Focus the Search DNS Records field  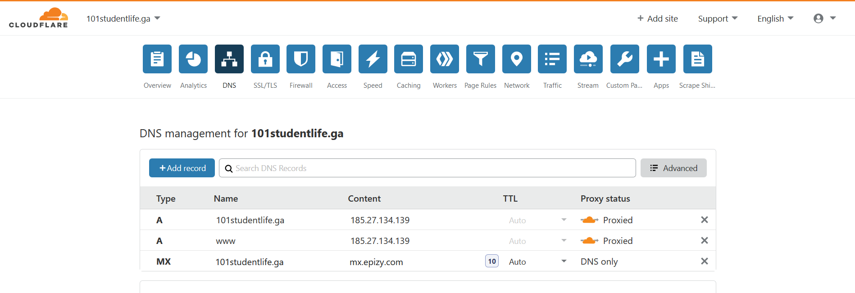[427, 168]
